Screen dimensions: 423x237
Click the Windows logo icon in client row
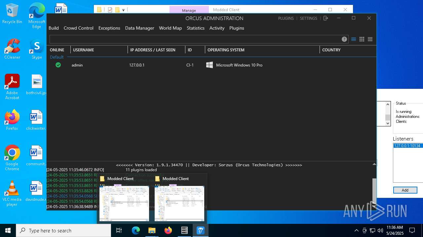click(210, 65)
